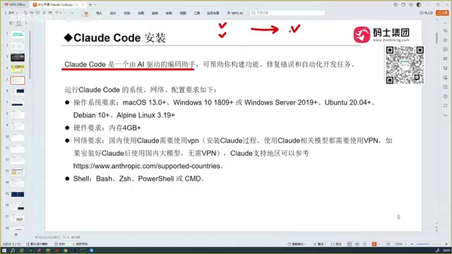452x254 pixels.
Task: Open Windows taskbar search icon
Action: point(13,250)
